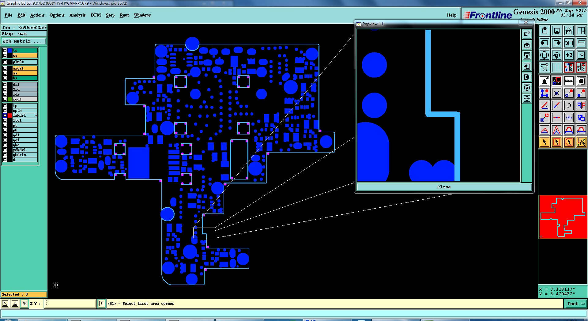Open the Help menu
This screenshot has width=588, height=321.
[x=452, y=15]
